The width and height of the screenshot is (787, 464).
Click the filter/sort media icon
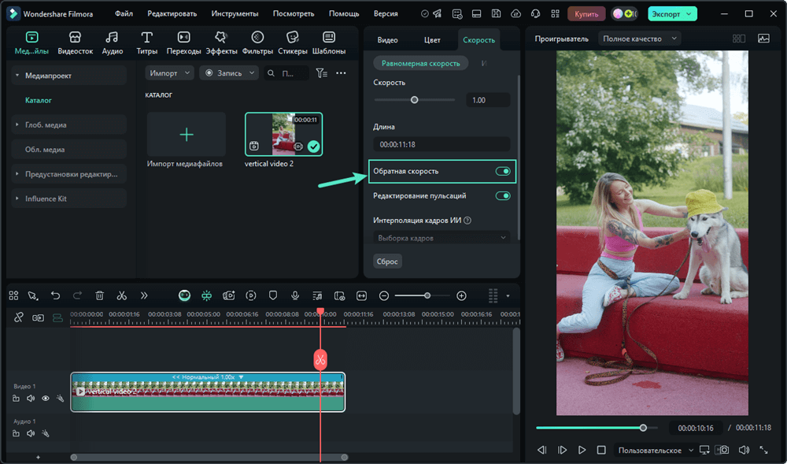pyautogui.click(x=322, y=73)
